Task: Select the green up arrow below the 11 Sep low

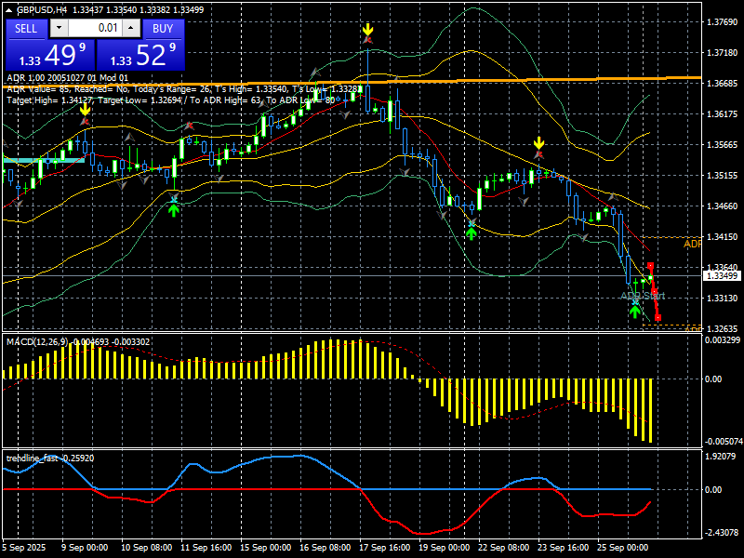Action: (174, 210)
